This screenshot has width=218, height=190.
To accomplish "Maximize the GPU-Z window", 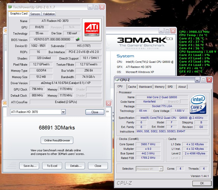I will [x=96, y=7].
